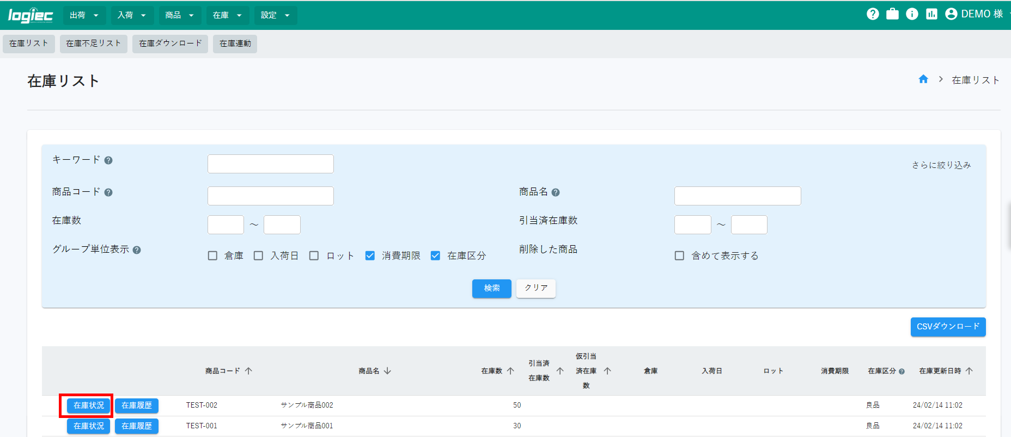
Task: Click the 商品名 search input field
Action: (737, 196)
